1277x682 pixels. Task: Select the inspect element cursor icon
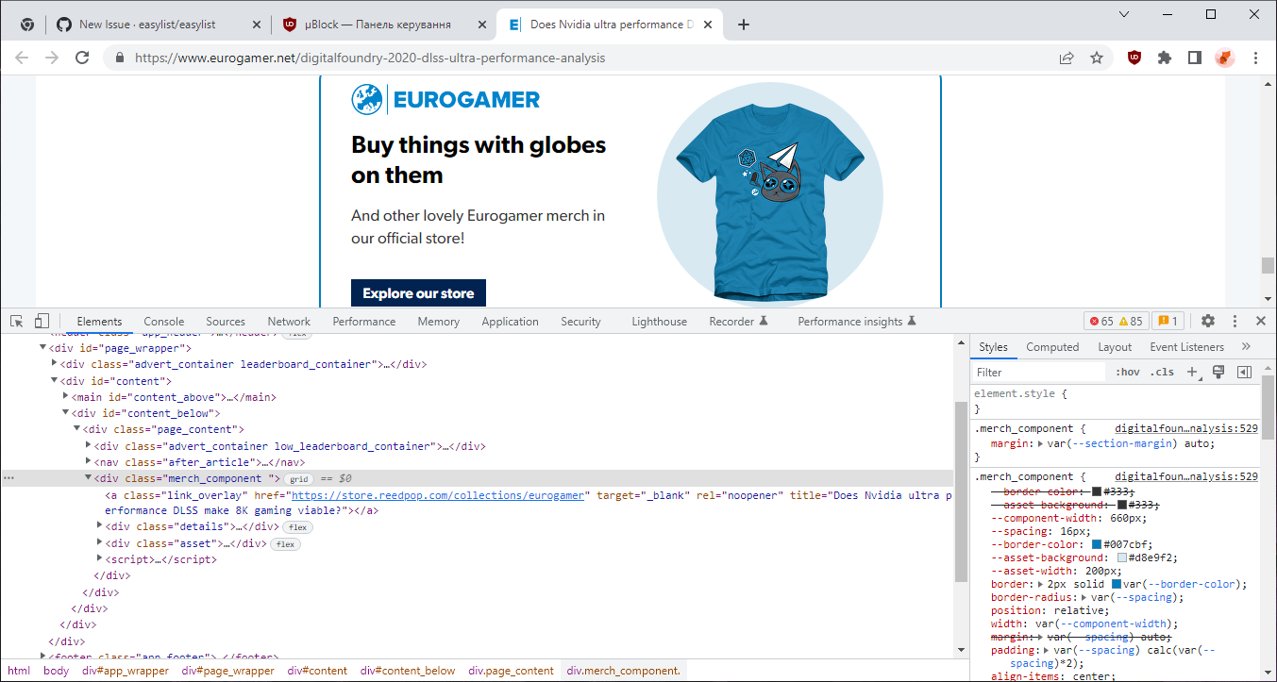coord(15,321)
